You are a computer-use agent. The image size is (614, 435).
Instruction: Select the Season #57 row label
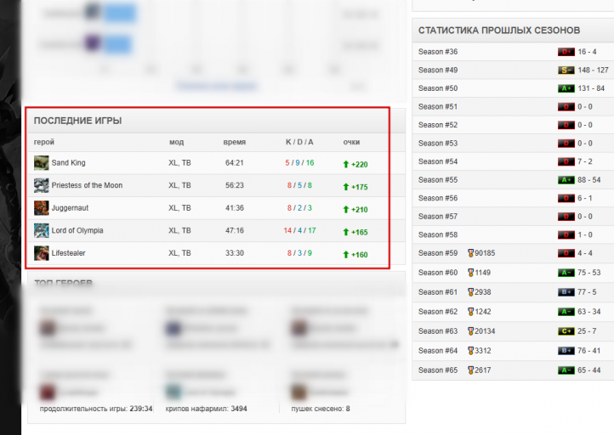pos(438,217)
